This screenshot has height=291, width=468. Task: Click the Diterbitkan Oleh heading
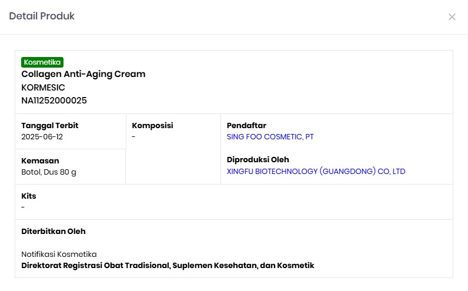[54, 231]
